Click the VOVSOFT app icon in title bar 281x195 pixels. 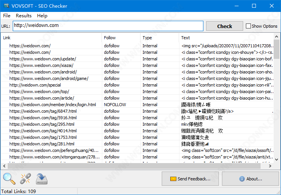(x=7, y=6)
